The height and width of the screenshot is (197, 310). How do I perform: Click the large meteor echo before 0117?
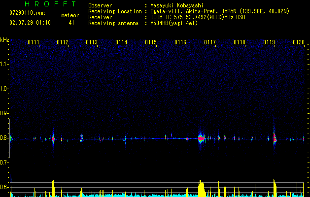point(201,139)
